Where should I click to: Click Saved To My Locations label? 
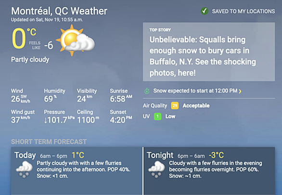[x=244, y=12]
